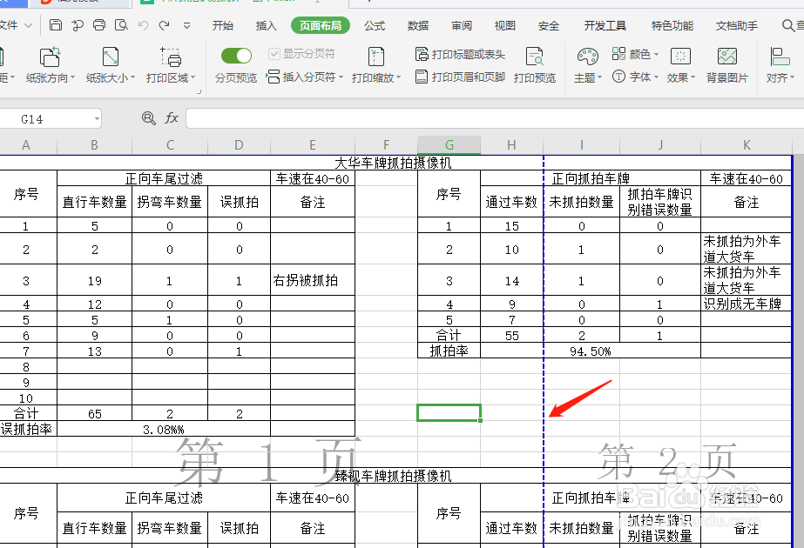Open the 插入分页符 dropdown
Viewport: 804px width, 548px height.
(305, 77)
